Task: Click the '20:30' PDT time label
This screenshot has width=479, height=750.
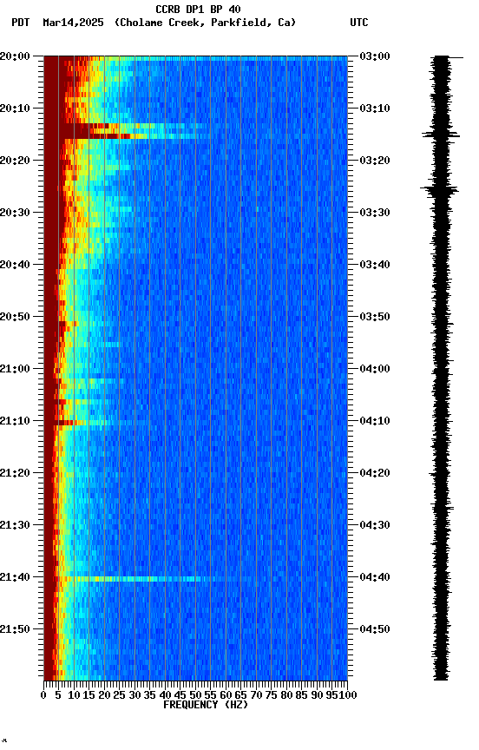Action: [15, 213]
